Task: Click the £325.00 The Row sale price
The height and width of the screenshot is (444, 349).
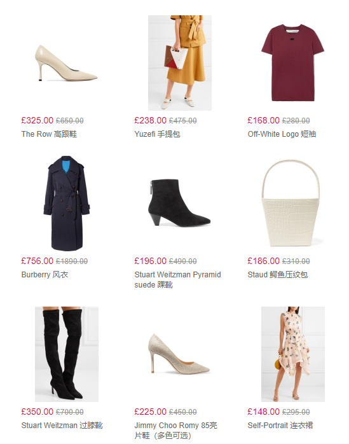Action: [38, 120]
